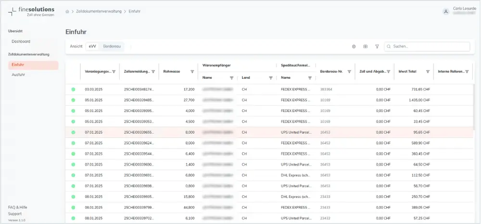
Task: Filter the Zollanmeldung... column
Action: 153,72
